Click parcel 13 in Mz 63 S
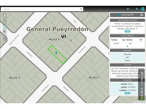 click(57, 62)
